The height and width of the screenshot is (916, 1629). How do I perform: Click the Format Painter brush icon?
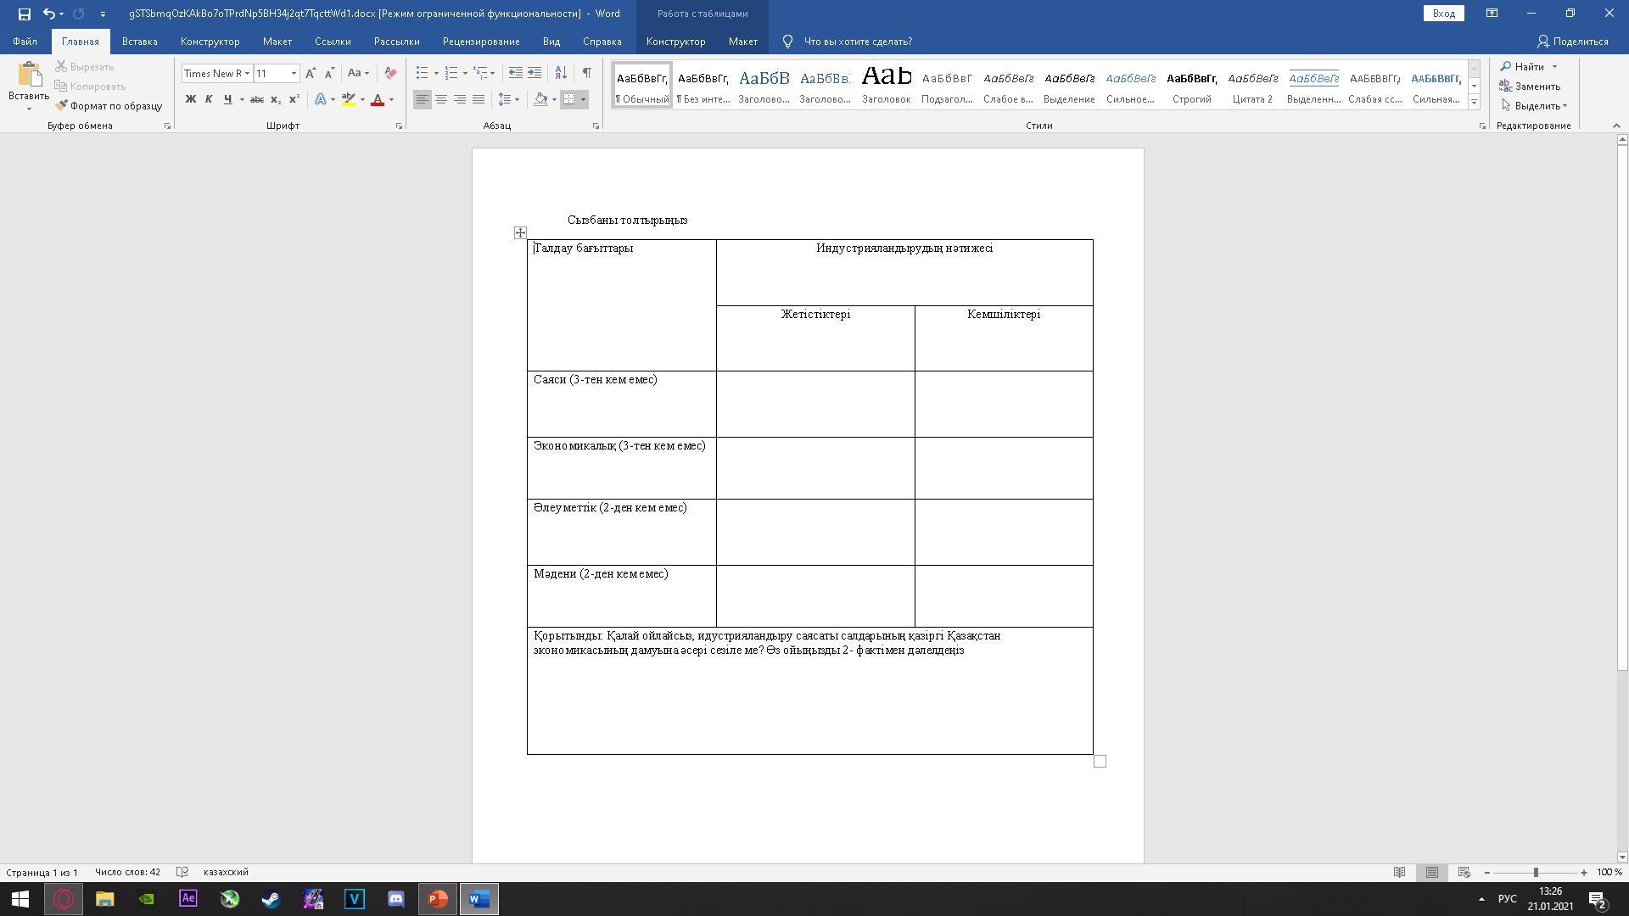[62, 106]
